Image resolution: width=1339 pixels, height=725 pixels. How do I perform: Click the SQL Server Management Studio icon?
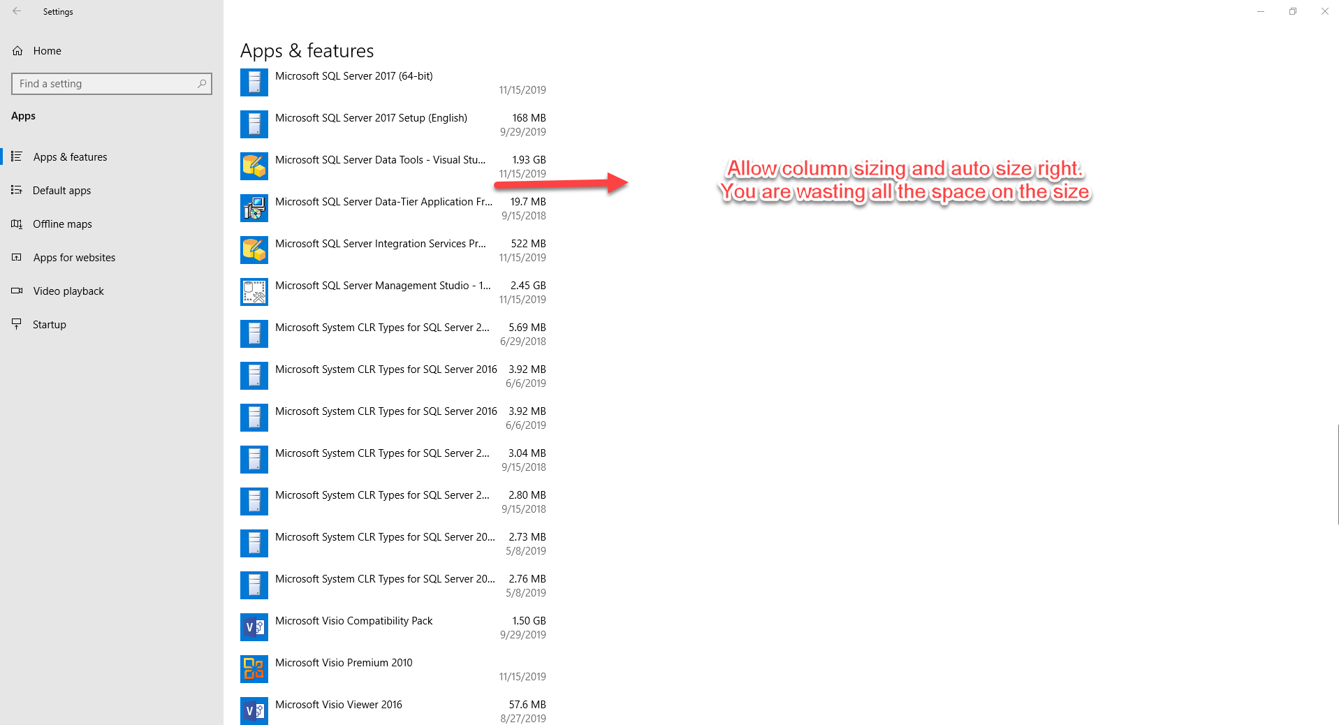(x=254, y=292)
